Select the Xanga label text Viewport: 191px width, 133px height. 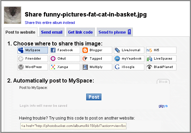pos(63,67)
